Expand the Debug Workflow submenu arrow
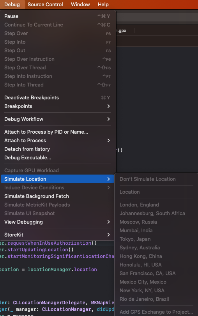Image resolution: width=198 pixels, height=316 pixels. pyautogui.click(x=108, y=119)
